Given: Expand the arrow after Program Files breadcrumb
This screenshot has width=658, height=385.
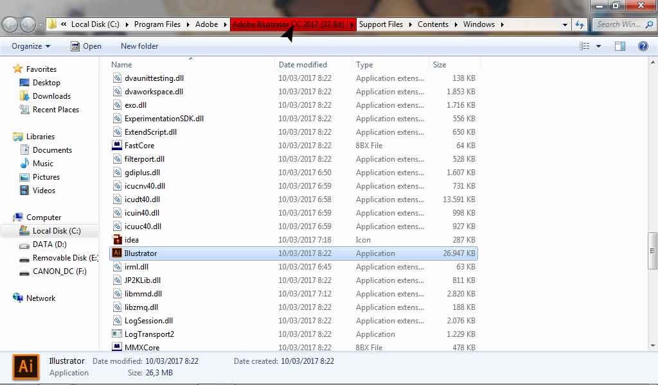Looking at the screenshot, I should 188,25.
